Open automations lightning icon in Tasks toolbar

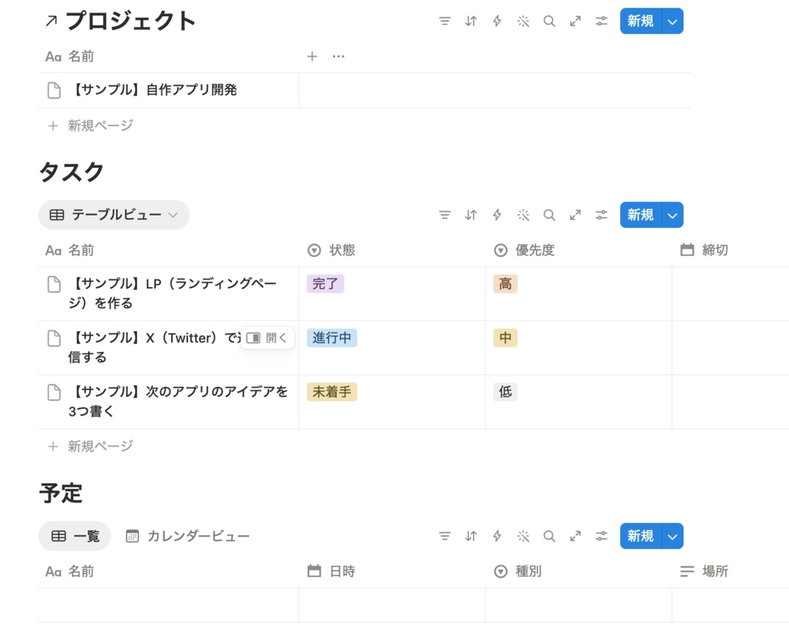click(497, 216)
